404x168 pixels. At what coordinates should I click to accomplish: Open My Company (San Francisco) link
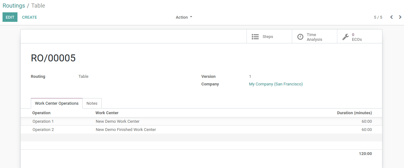pyautogui.click(x=276, y=84)
